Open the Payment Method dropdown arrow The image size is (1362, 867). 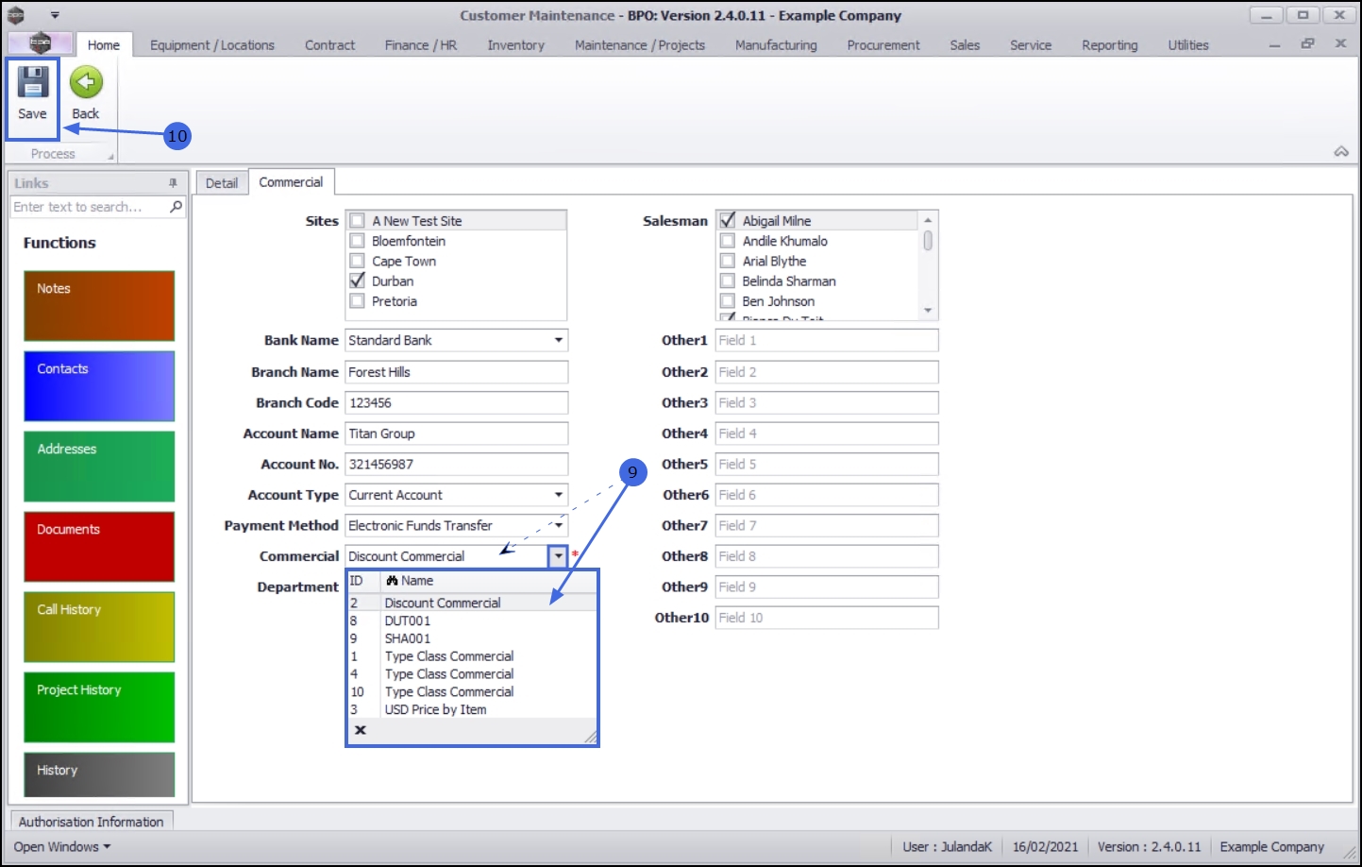(558, 525)
